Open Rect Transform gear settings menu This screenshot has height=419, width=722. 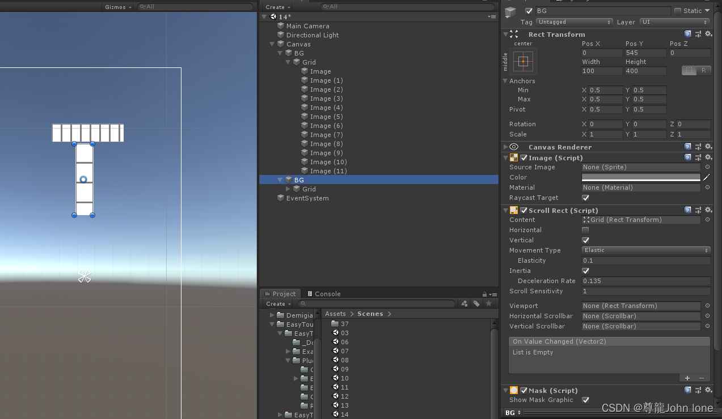[708, 34]
